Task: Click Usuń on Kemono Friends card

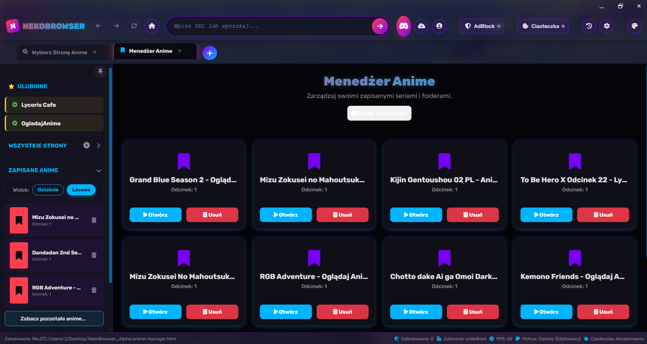Action: pos(603,312)
